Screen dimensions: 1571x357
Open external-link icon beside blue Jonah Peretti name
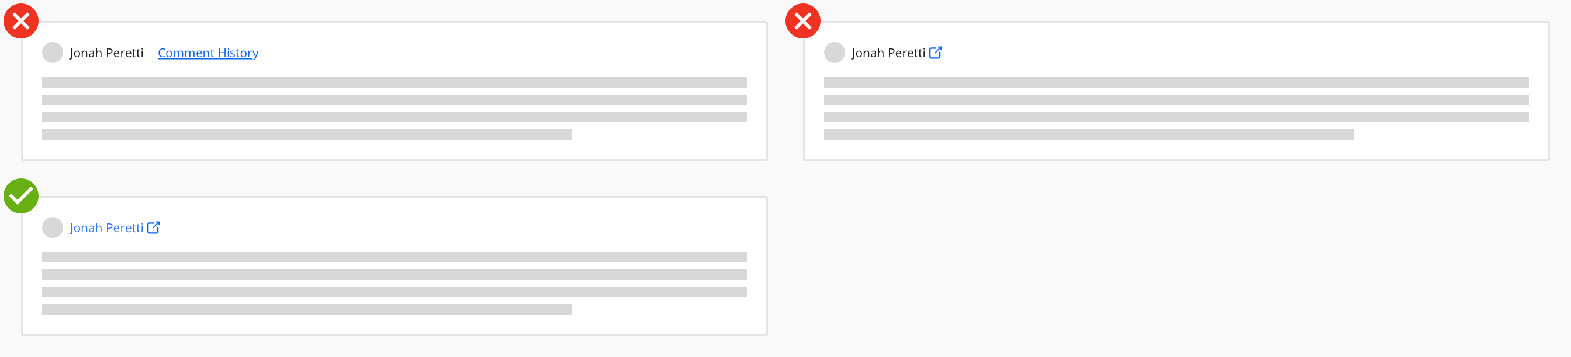154,228
